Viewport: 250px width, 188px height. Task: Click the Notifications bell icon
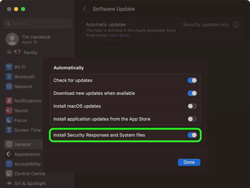click(9, 101)
